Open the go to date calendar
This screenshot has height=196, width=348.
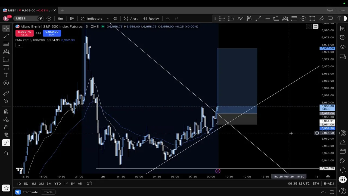coord(89,183)
